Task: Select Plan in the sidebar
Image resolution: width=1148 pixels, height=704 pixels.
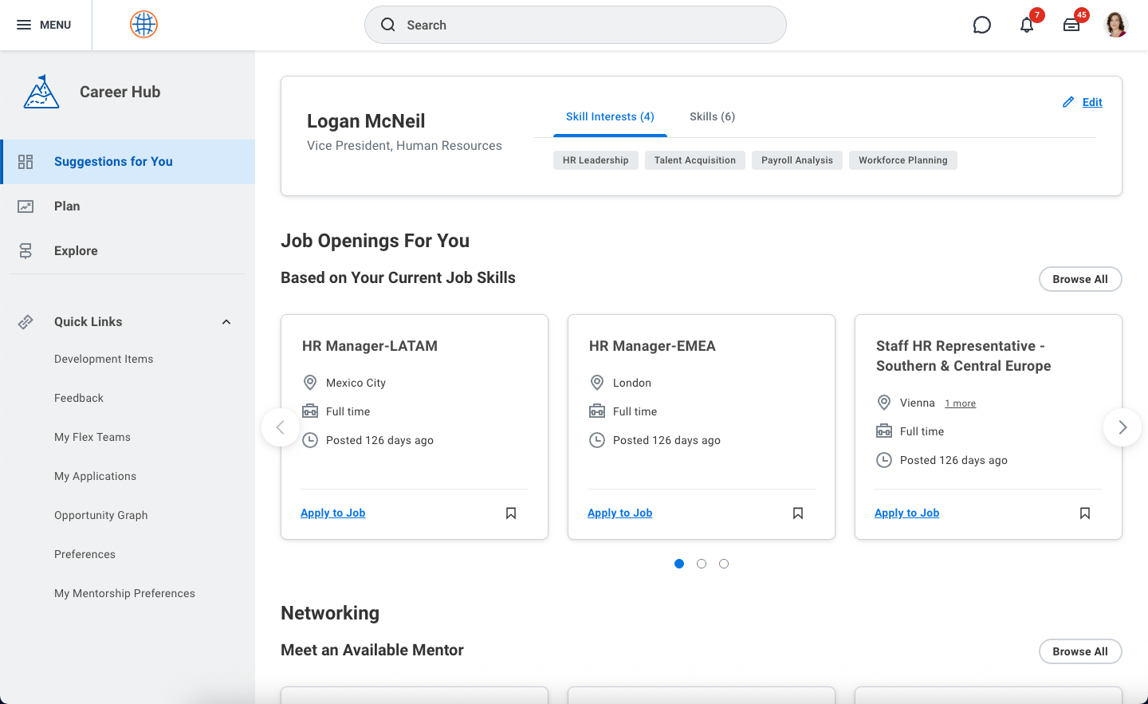Action: 67,206
